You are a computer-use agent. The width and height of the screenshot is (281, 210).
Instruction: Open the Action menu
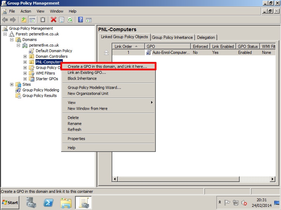[26, 11]
